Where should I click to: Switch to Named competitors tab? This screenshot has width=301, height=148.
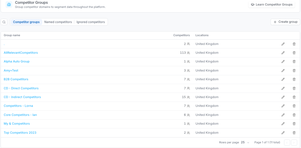tap(58, 22)
